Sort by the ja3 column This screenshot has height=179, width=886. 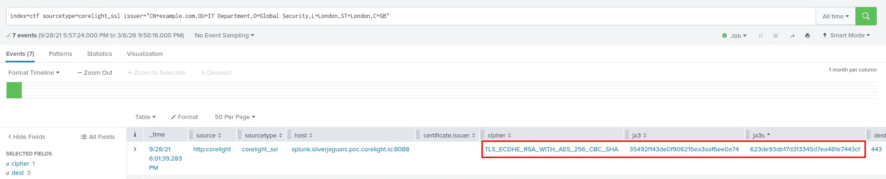tap(639, 135)
